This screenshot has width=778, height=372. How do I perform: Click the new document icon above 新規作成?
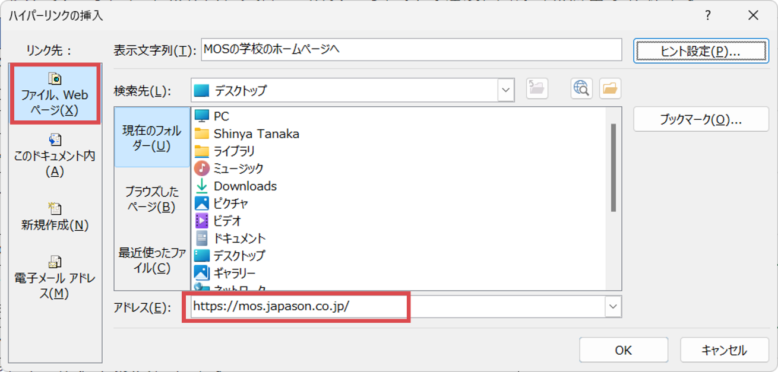pyautogui.click(x=55, y=208)
